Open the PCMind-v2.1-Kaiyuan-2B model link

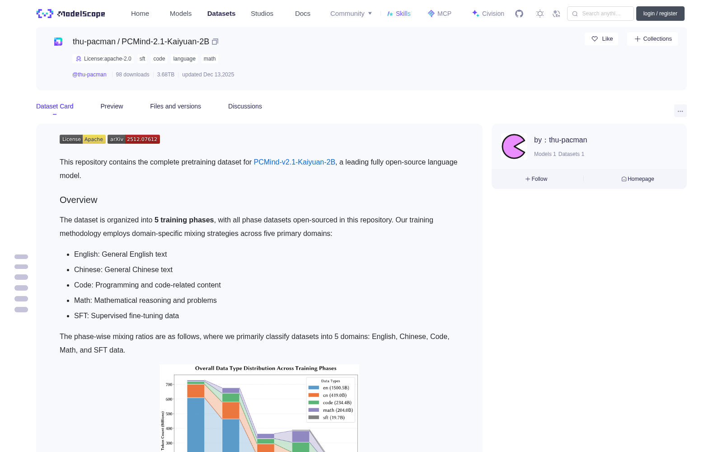(x=295, y=162)
